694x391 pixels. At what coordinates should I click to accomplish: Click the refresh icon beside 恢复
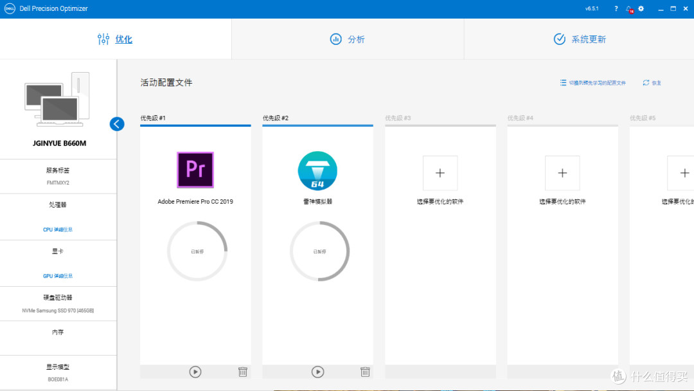646,83
